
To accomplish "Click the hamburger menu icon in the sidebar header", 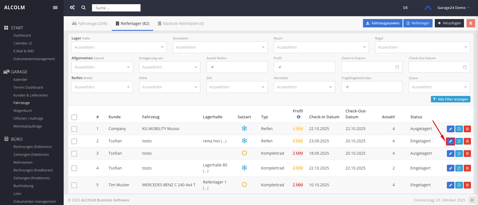I will point(55,8).
